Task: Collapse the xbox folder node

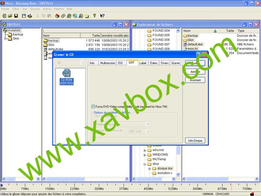Action: tap(144, 164)
